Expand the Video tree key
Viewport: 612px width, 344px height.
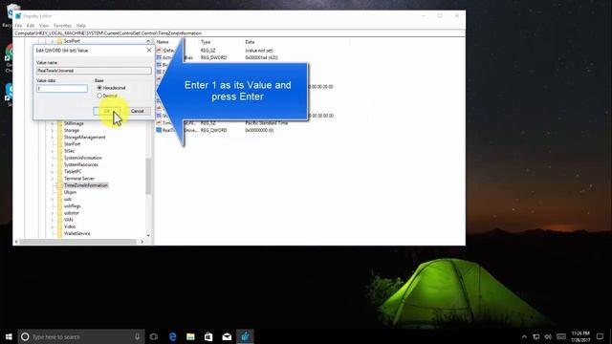click(x=53, y=226)
